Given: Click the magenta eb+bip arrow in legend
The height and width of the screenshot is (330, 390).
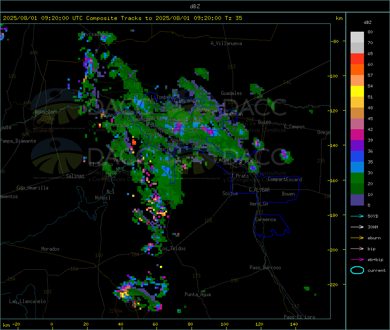Looking at the screenshot, I should pos(357,260).
